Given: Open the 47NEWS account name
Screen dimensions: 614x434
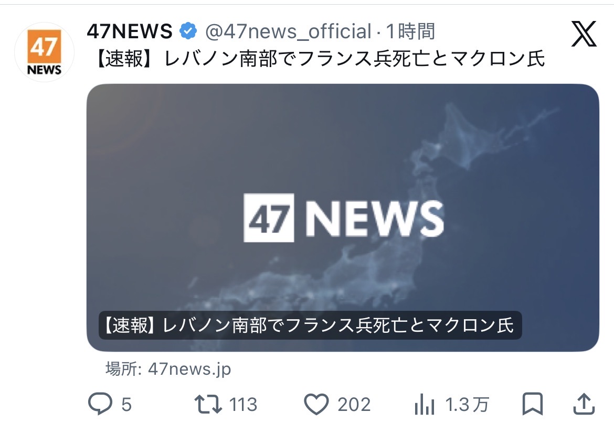Looking at the screenshot, I should click(130, 31).
